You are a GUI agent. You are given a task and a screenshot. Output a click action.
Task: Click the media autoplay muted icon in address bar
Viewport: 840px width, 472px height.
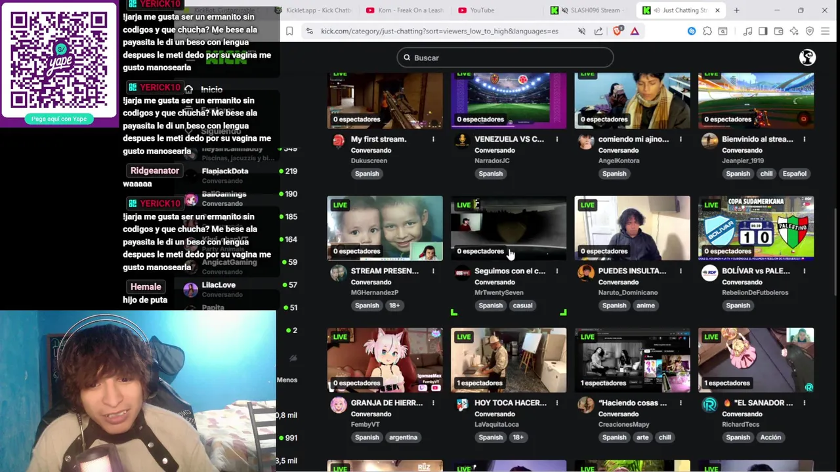click(581, 31)
